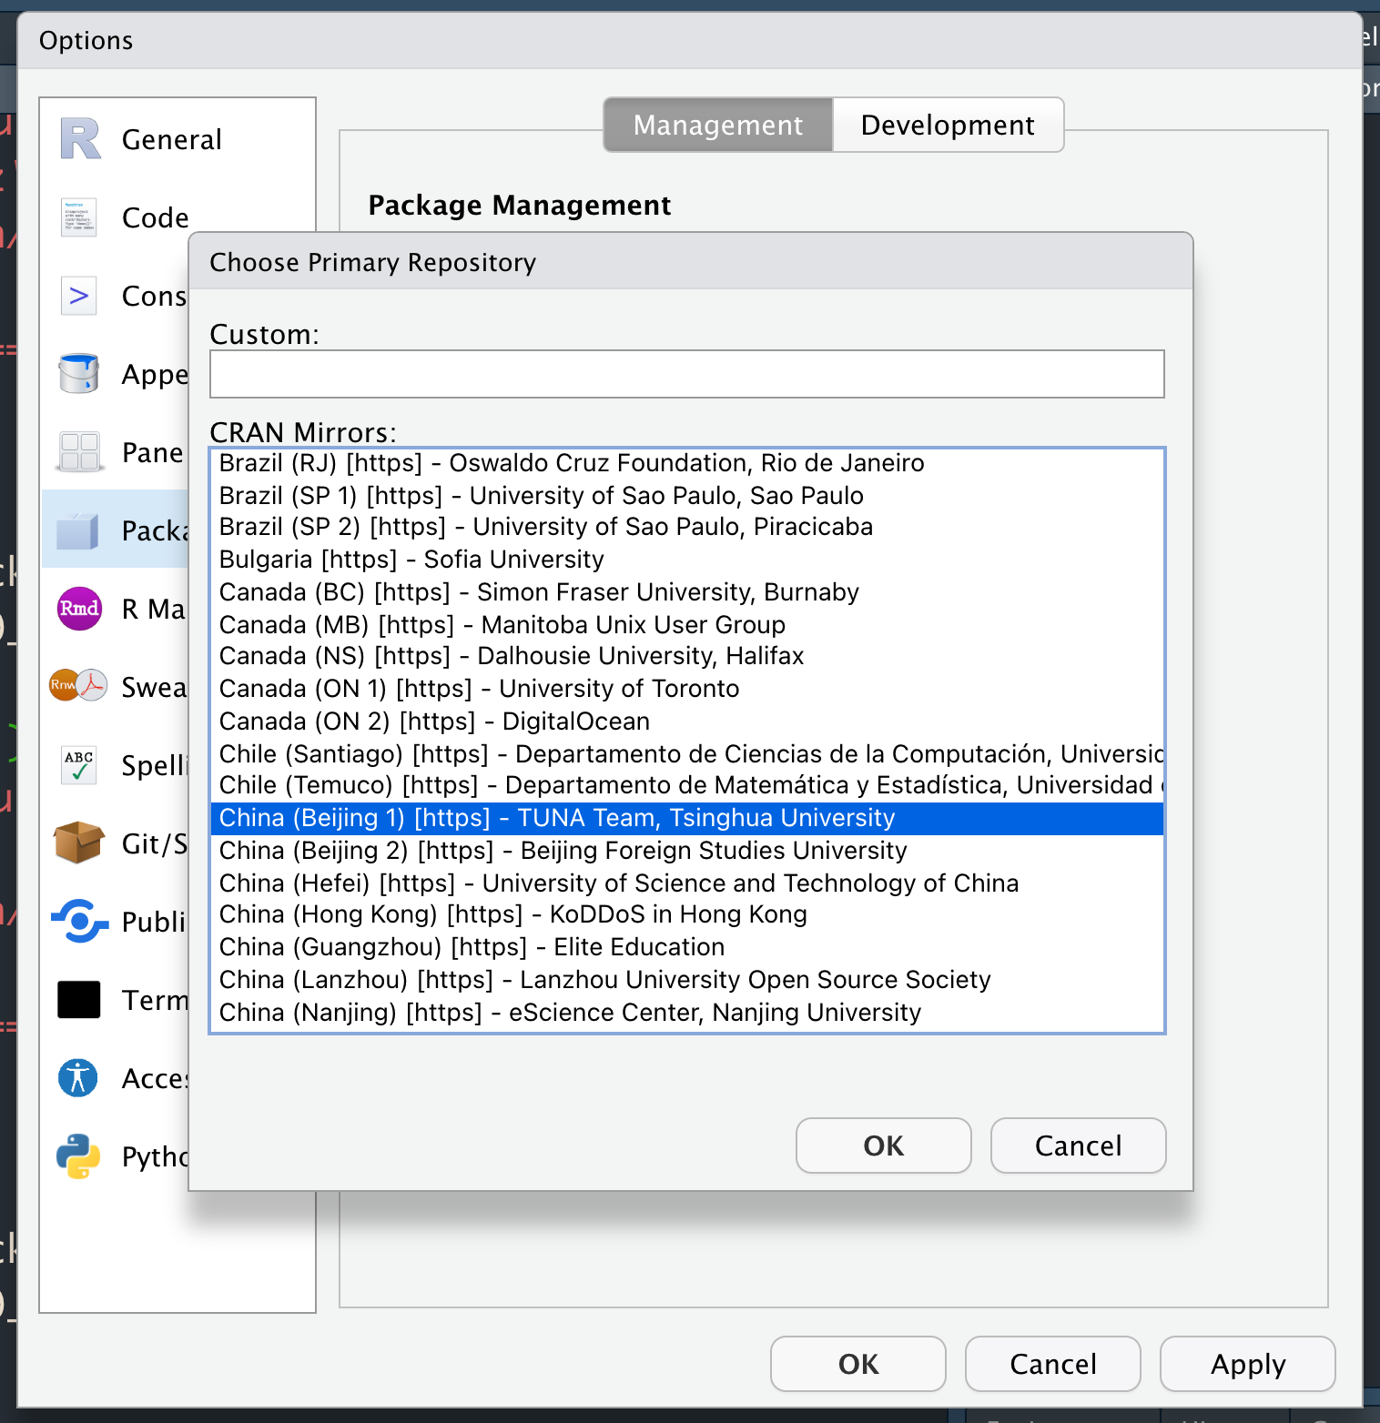Apply the Options changes
Screen dimensions: 1380x1423
click(x=1248, y=1364)
